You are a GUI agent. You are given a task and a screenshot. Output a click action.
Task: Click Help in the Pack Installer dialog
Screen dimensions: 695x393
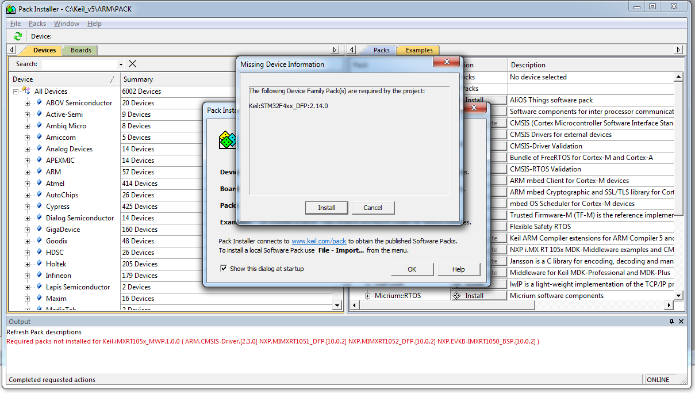[x=459, y=269]
